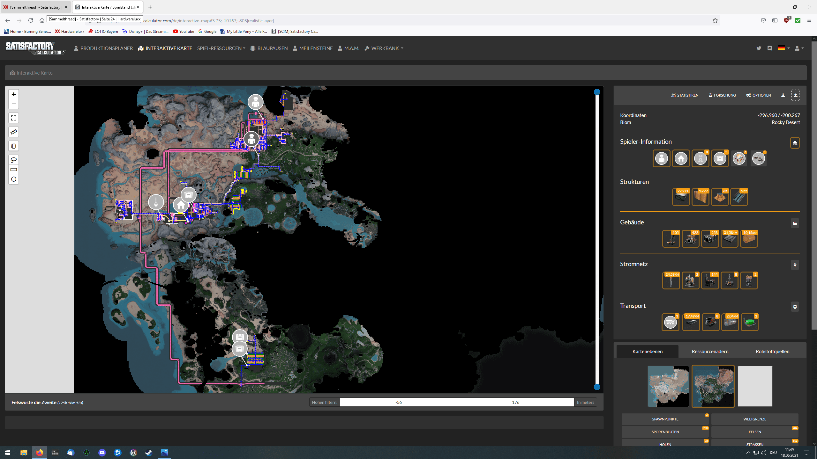Bookmark this page with the star icon
Image resolution: width=817 pixels, height=459 pixels.
[x=715, y=21]
